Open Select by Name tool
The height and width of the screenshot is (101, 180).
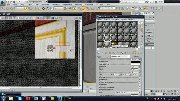30,8
